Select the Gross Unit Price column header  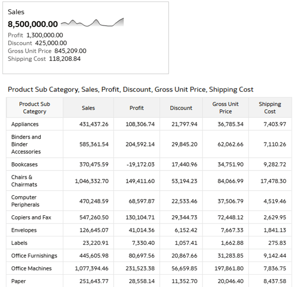(225, 108)
